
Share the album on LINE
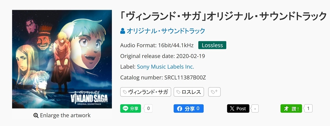click(131, 108)
